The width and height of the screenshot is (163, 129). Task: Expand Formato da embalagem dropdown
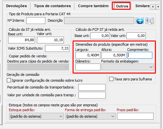128,67
